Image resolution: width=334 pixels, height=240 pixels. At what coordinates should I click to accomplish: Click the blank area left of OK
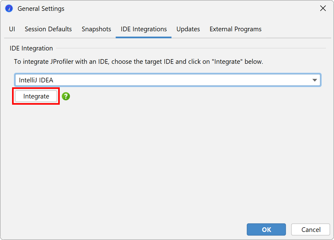(x=124, y=229)
